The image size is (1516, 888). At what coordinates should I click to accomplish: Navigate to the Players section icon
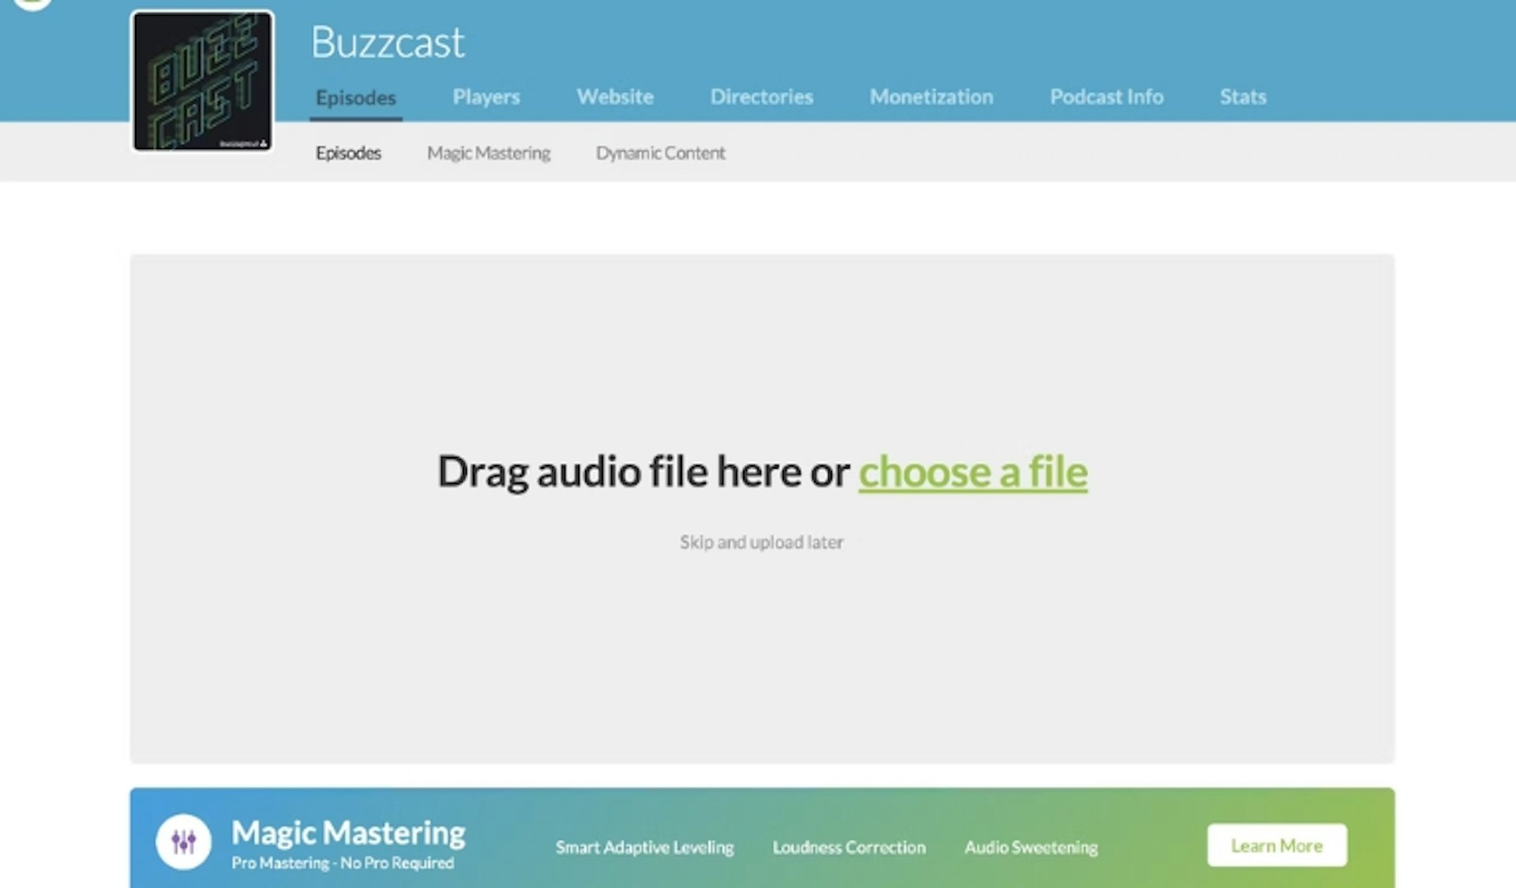click(486, 96)
